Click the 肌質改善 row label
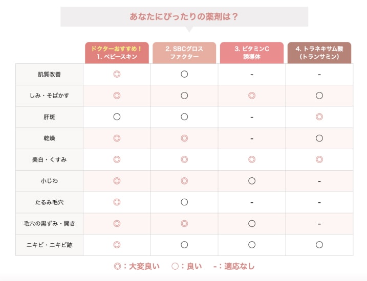The width and height of the screenshot is (367, 281). pos(49,74)
